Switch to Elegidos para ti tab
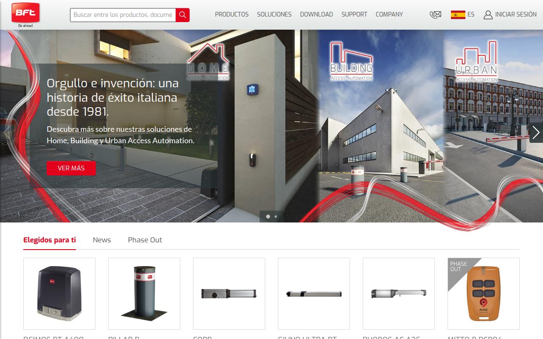The height and width of the screenshot is (339, 543). [x=50, y=240]
